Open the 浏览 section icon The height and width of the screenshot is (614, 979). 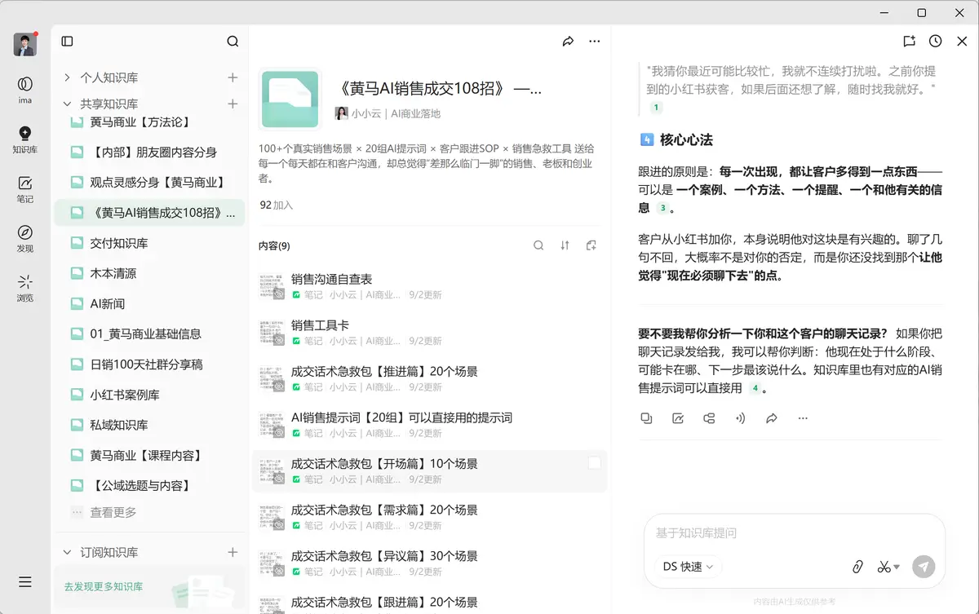(x=25, y=288)
